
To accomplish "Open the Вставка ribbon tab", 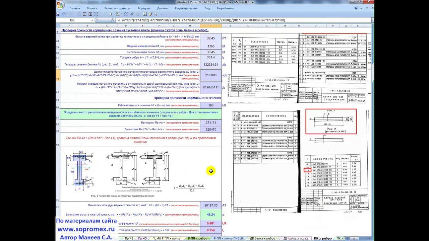I will [x=92, y=8].
